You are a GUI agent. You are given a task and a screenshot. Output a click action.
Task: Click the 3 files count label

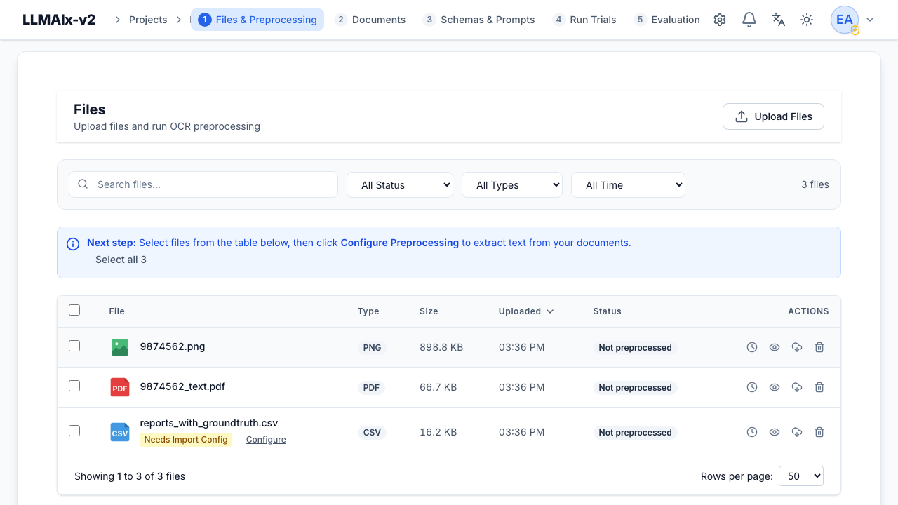pos(815,184)
